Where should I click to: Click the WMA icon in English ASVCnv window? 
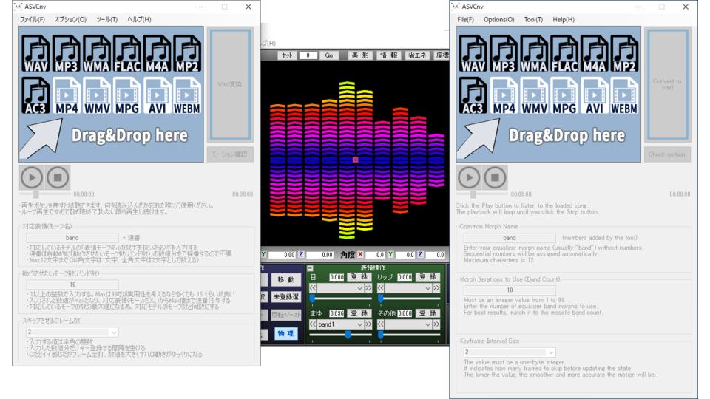click(x=534, y=53)
